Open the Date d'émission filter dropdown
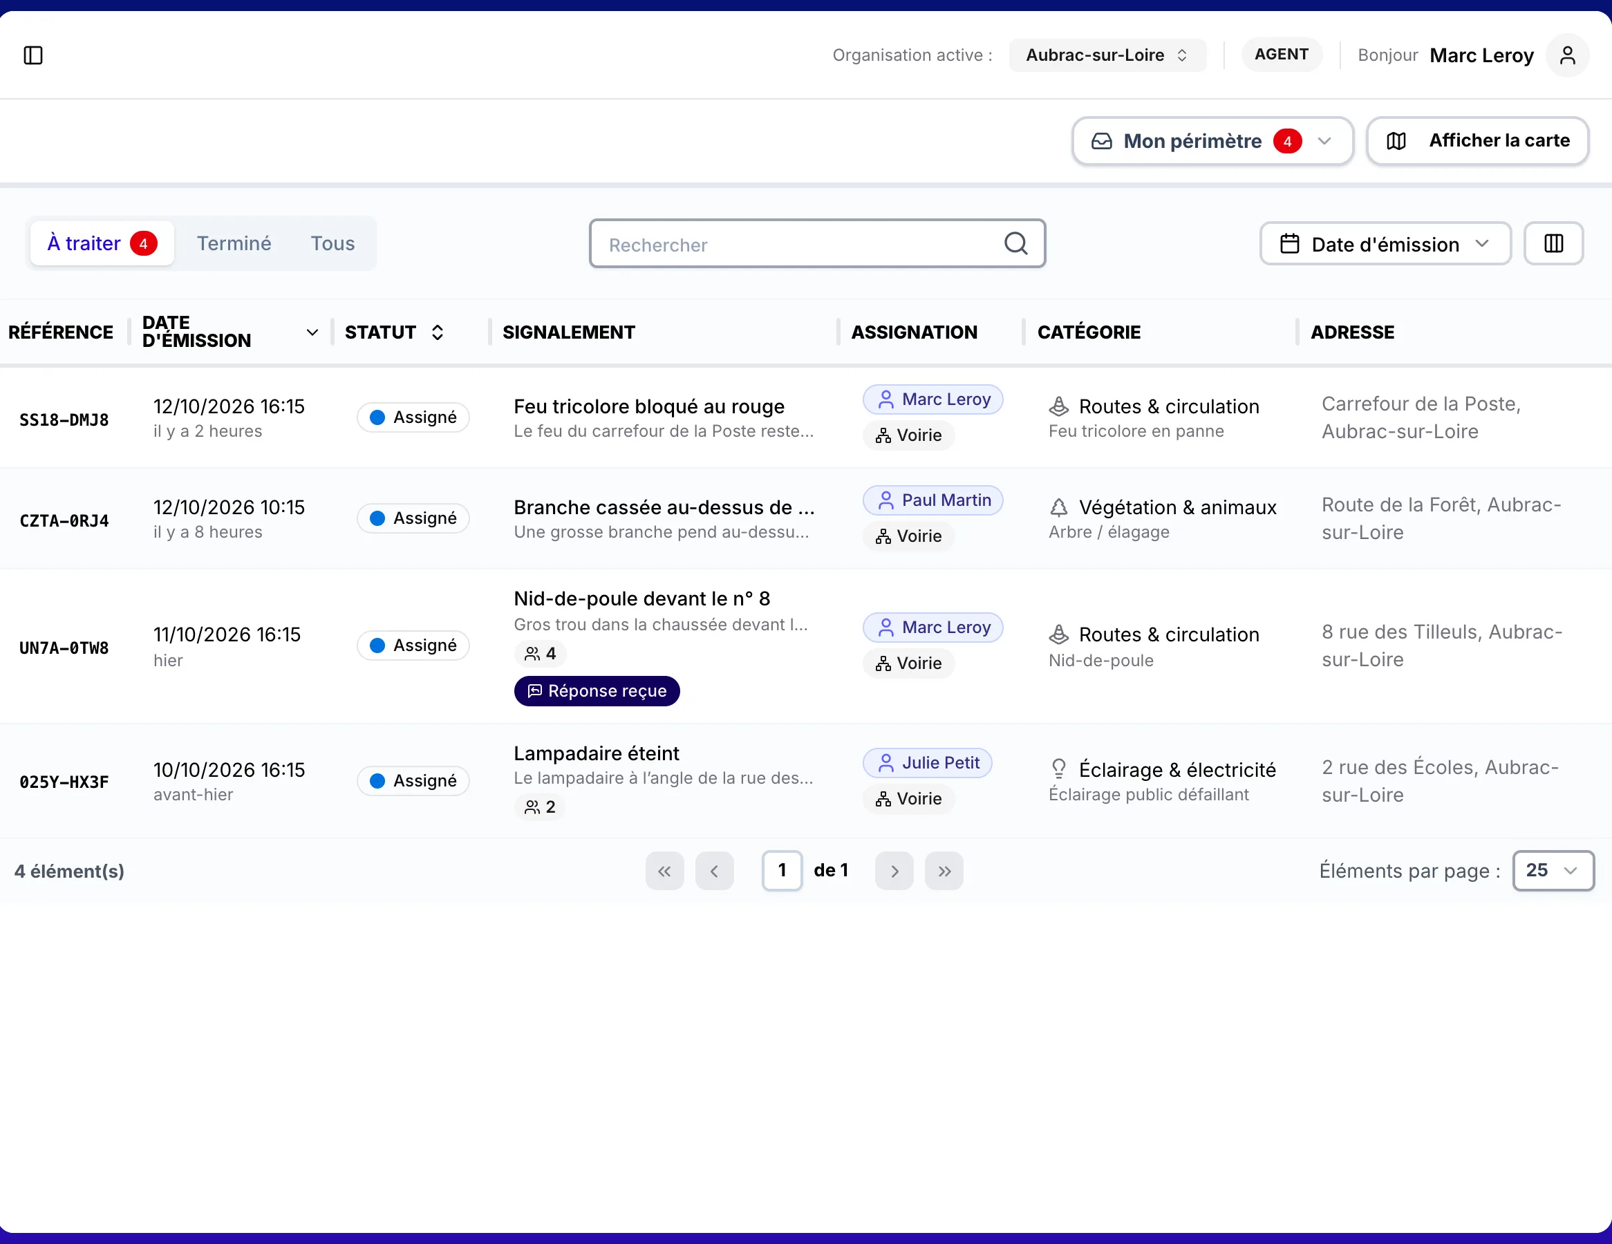This screenshot has height=1244, width=1612. click(1385, 243)
